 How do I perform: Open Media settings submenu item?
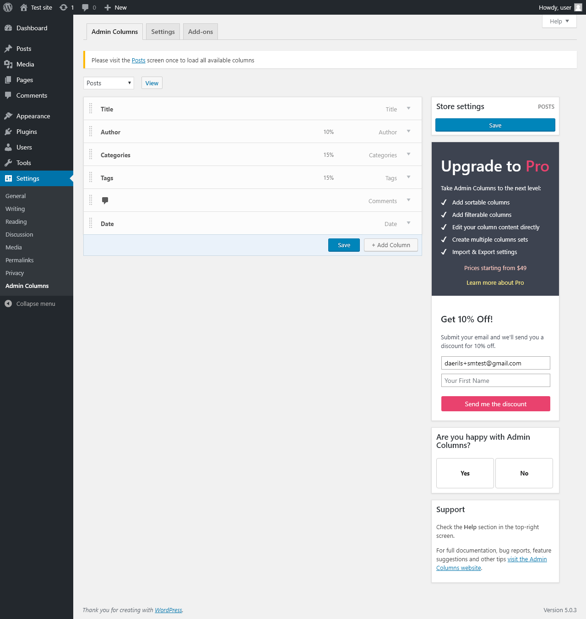pos(14,247)
